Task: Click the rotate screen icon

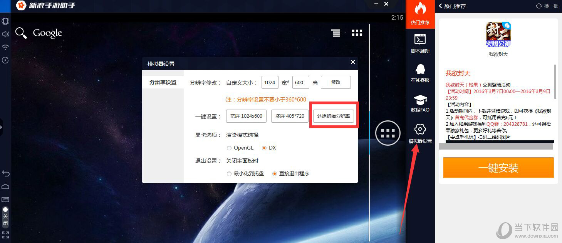Action: [x=5, y=60]
